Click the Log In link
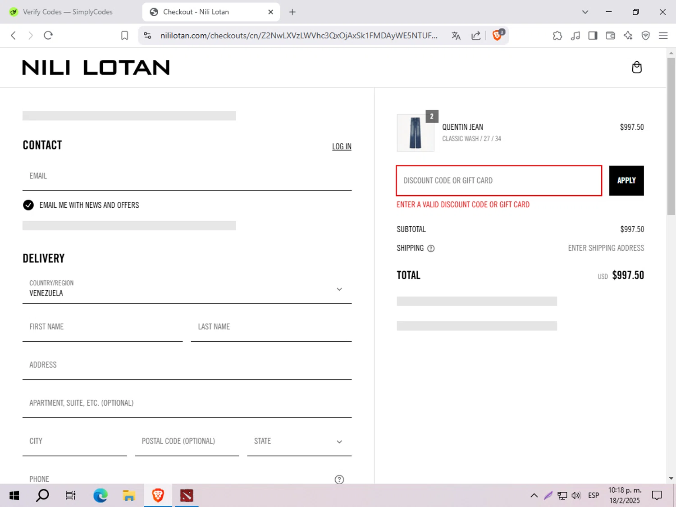This screenshot has width=676, height=507. (x=342, y=146)
